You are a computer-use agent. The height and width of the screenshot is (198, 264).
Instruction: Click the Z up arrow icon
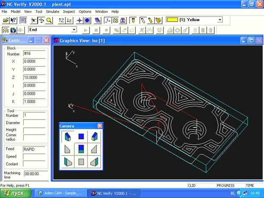[x=62, y=20]
